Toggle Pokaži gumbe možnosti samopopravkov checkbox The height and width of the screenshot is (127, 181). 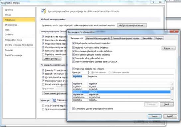point(73,43)
